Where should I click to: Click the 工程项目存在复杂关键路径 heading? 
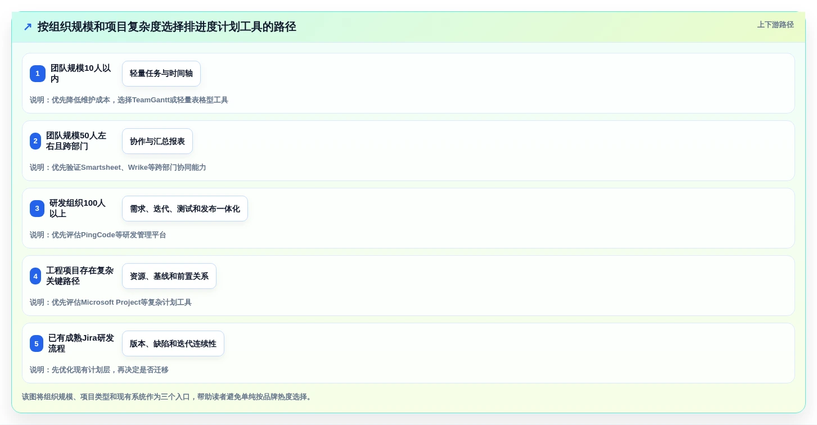pyautogui.click(x=80, y=276)
